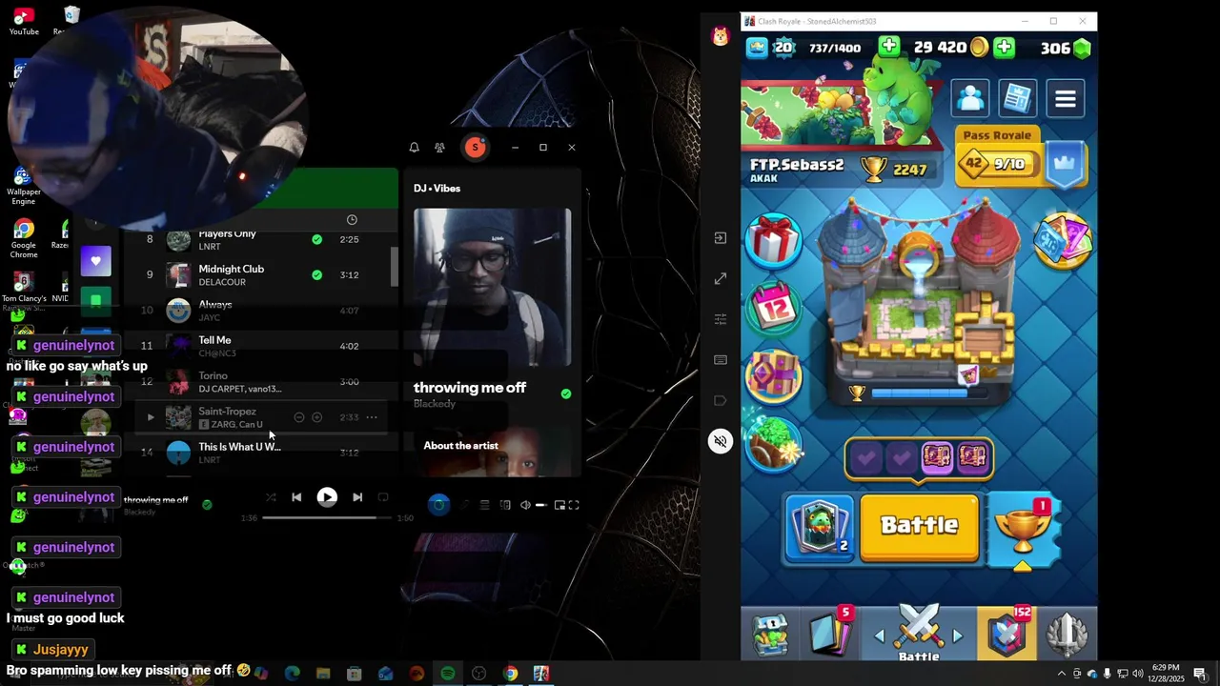Switch to the Cards tab with badge 5
The width and height of the screenshot is (1220, 686).
click(831, 633)
